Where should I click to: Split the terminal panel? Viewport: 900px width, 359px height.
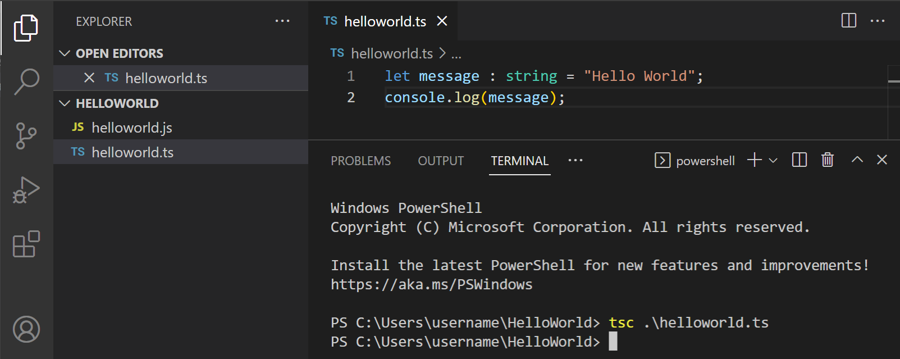tap(799, 160)
